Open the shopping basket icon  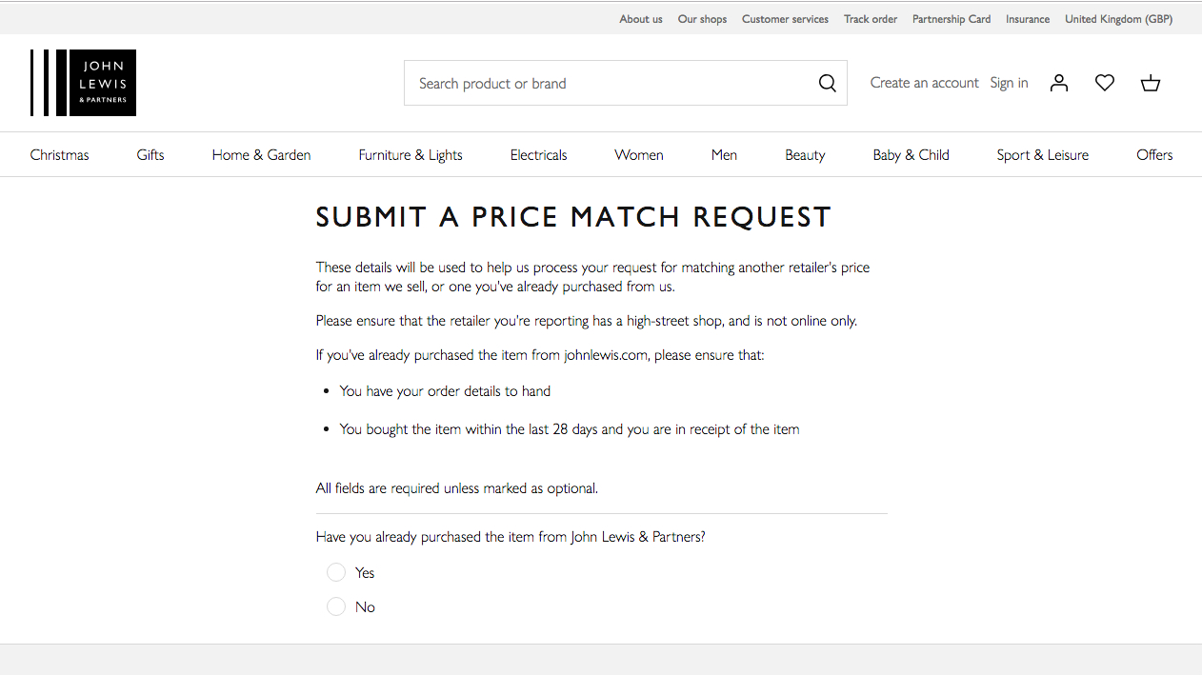[x=1151, y=83]
